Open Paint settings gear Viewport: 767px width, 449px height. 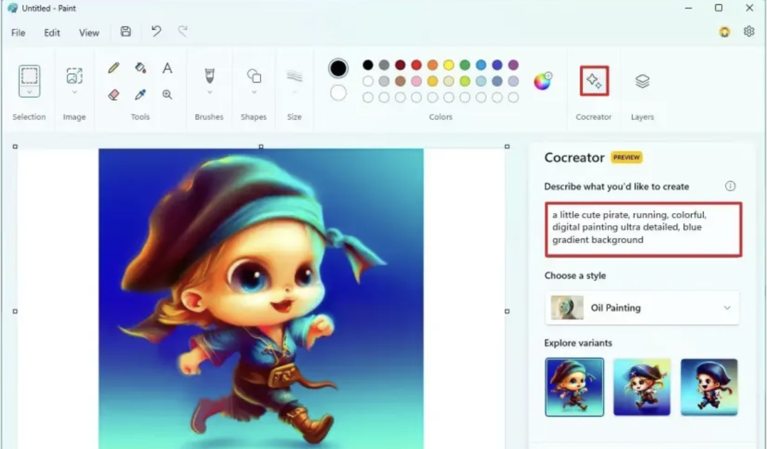(749, 31)
